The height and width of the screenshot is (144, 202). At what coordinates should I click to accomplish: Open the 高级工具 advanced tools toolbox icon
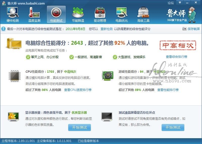(143, 13)
